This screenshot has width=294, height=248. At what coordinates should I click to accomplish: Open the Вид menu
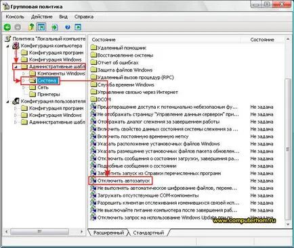click(x=64, y=17)
